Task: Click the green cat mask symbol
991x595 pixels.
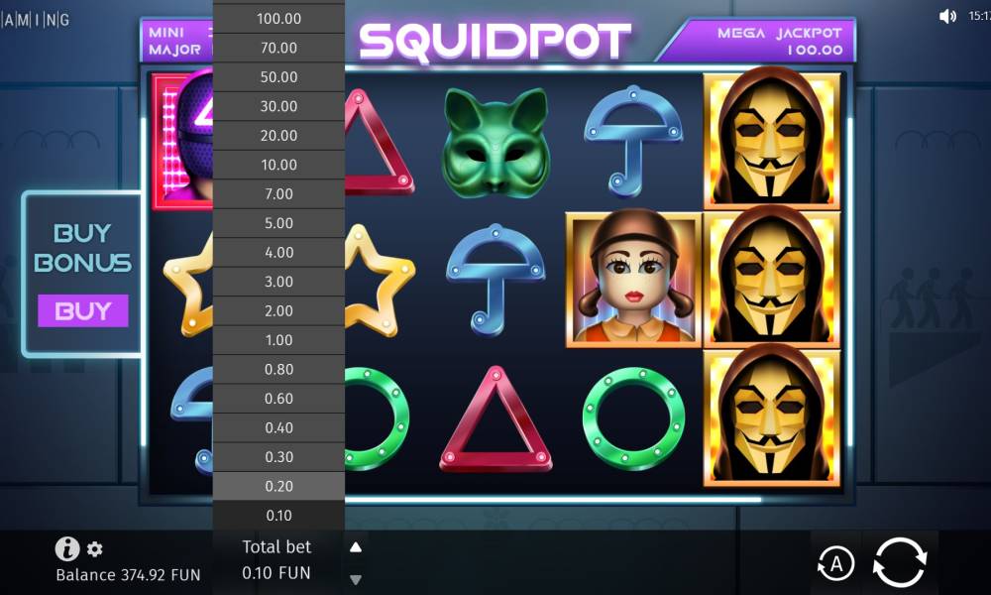Action: [x=495, y=141]
